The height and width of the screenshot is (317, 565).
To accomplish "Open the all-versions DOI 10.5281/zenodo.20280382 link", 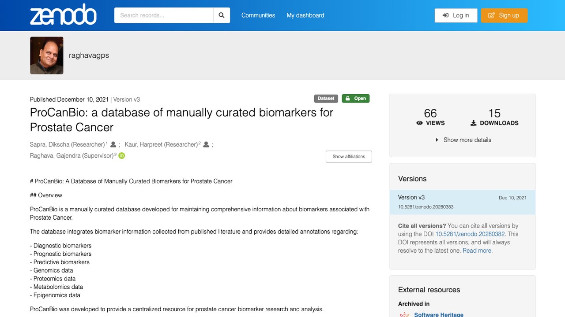I will [471, 234].
